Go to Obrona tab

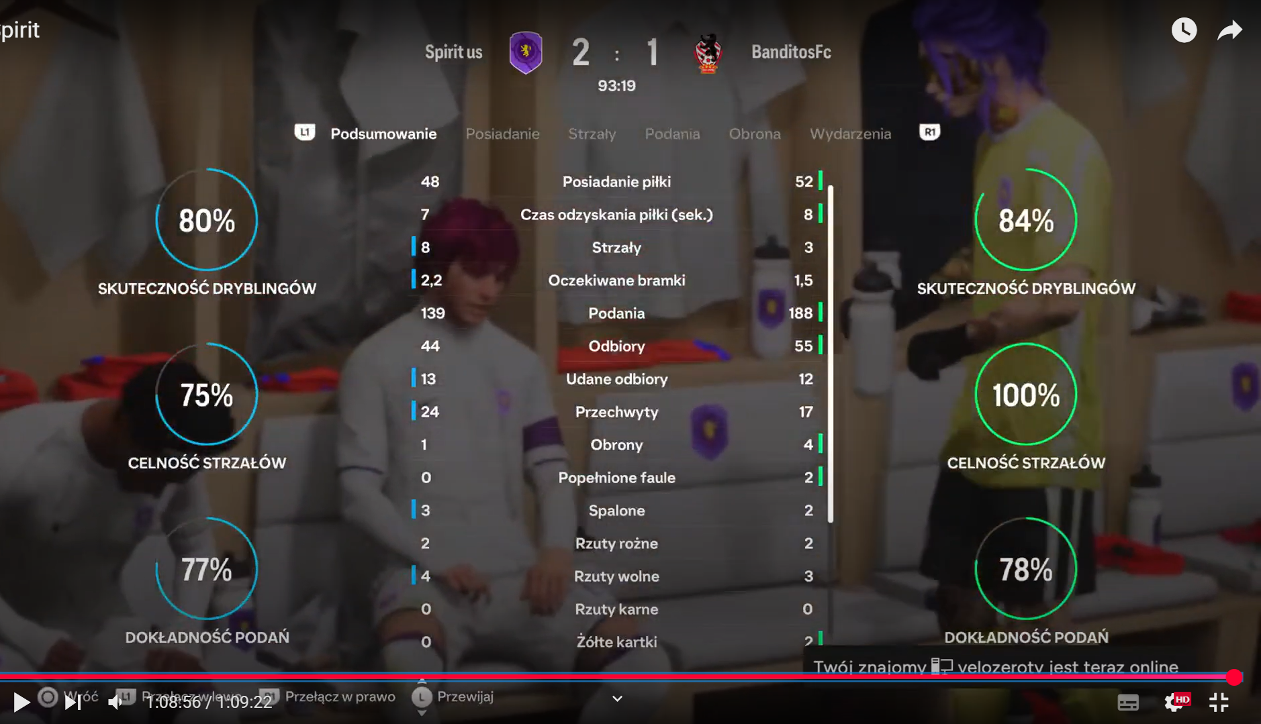(755, 134)
